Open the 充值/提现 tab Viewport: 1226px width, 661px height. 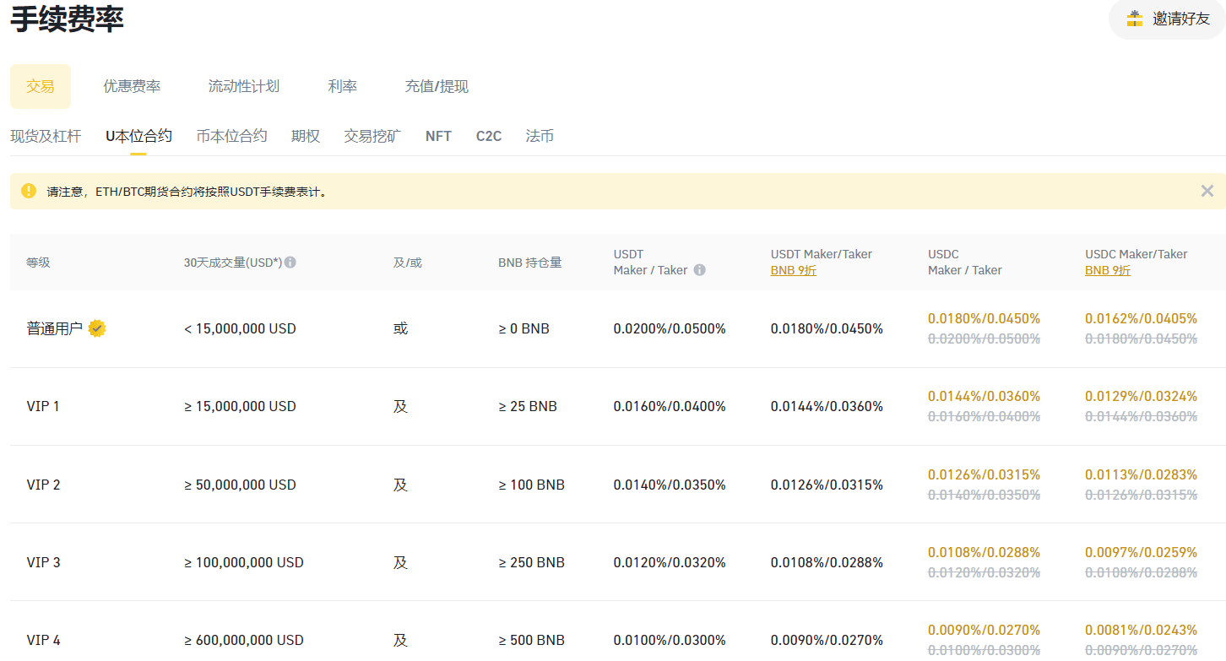[x=437, y=86]
